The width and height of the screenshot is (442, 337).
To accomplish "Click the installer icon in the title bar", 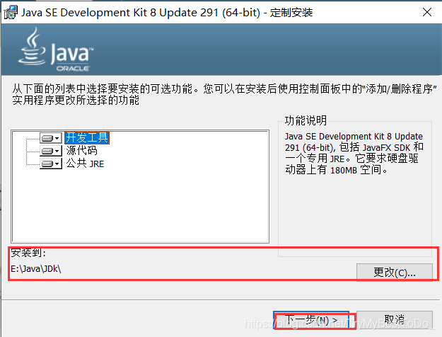I will (11, 13).
